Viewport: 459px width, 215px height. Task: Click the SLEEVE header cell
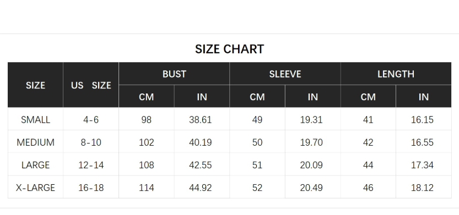coord(285,74)
